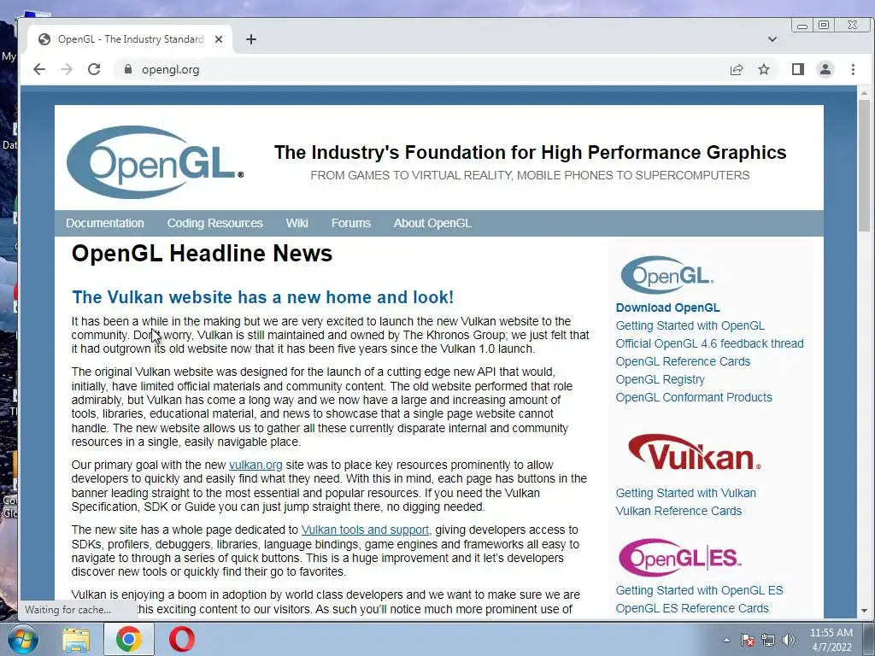Open the network tray icon
The image size is (875, 656).
tap(768, 640)
